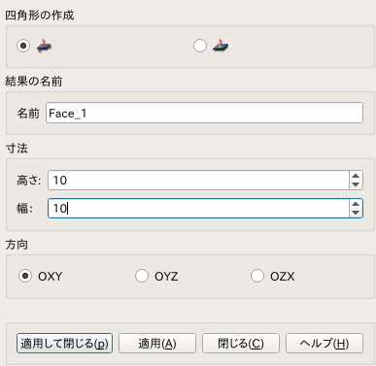Click into the 幅 input field
Screen dimensions: 376x366
click(x=198, y=209)
